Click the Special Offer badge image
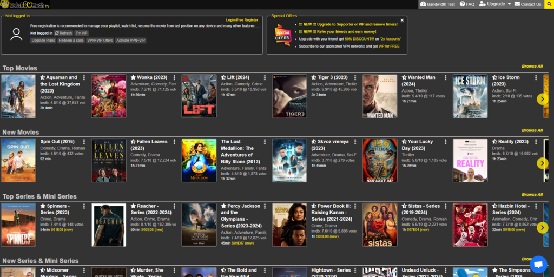Screen dimensions: 554x277 point(282,35)
